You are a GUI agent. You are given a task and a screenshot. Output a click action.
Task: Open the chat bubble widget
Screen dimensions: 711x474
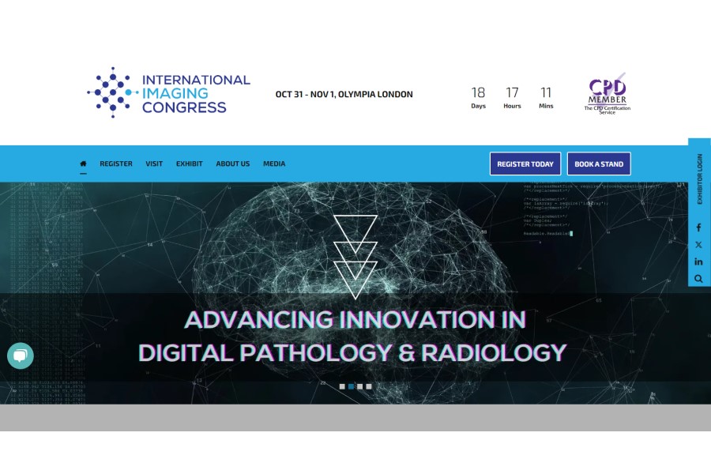(x=21, y=355)
